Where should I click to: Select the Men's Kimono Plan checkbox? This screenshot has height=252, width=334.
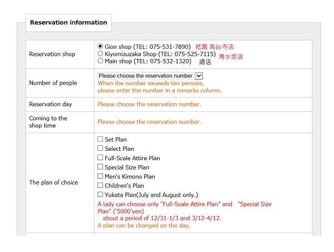click(100, 176)
